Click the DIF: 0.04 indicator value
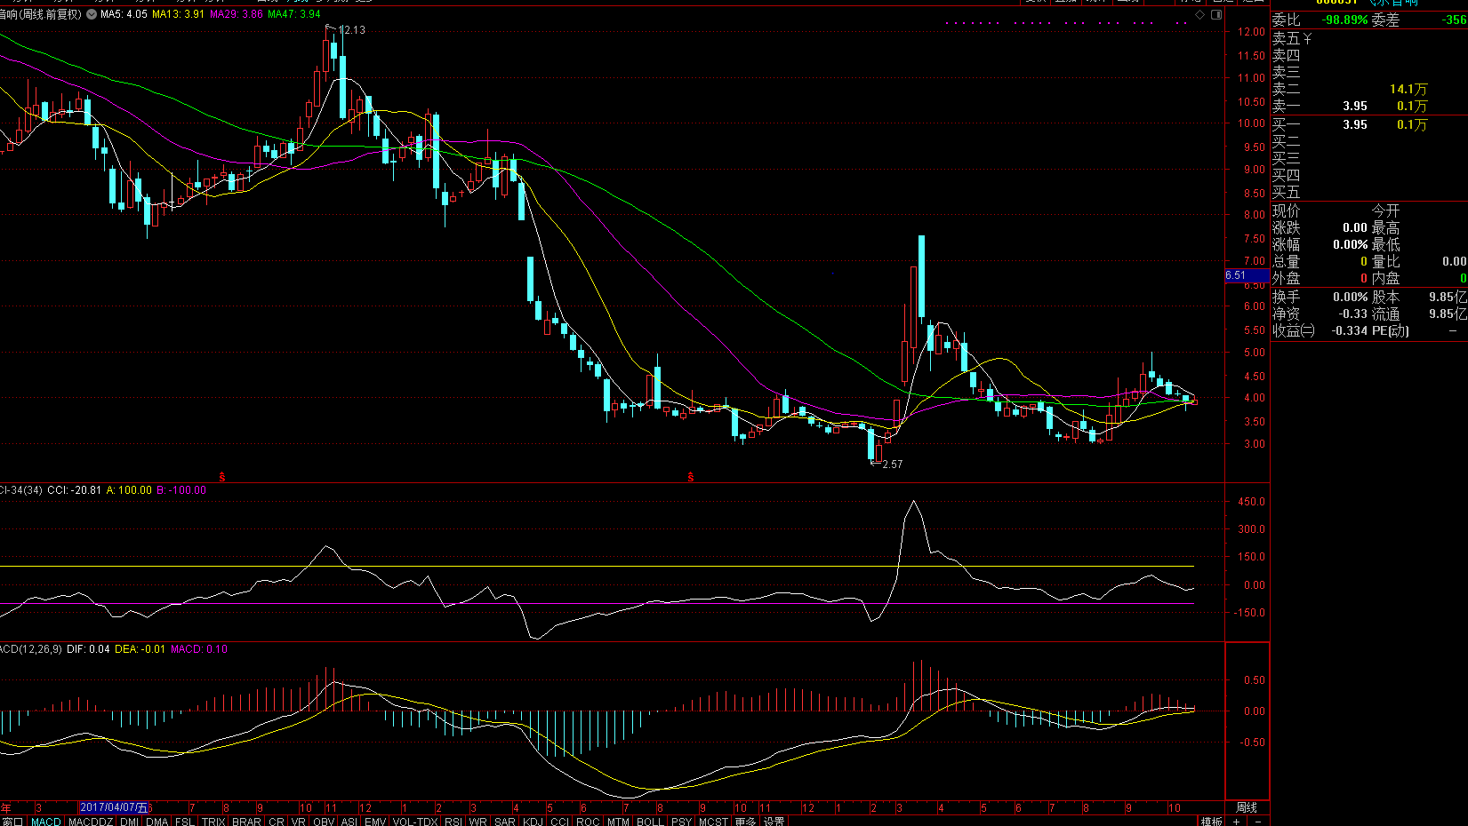The height and width of the screenshot is (826, 1468). pos(88,649)
